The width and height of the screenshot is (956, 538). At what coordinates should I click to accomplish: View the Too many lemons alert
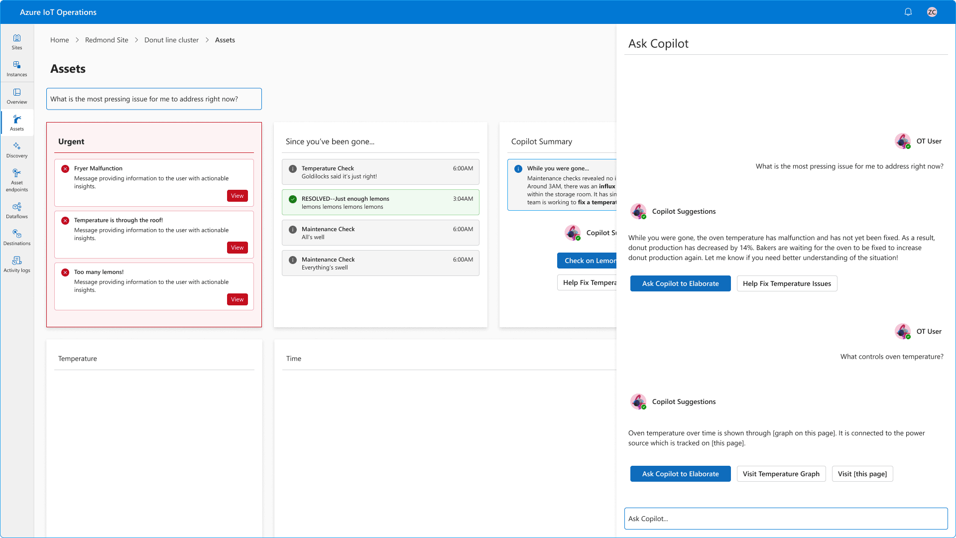[x=237, y=299]
